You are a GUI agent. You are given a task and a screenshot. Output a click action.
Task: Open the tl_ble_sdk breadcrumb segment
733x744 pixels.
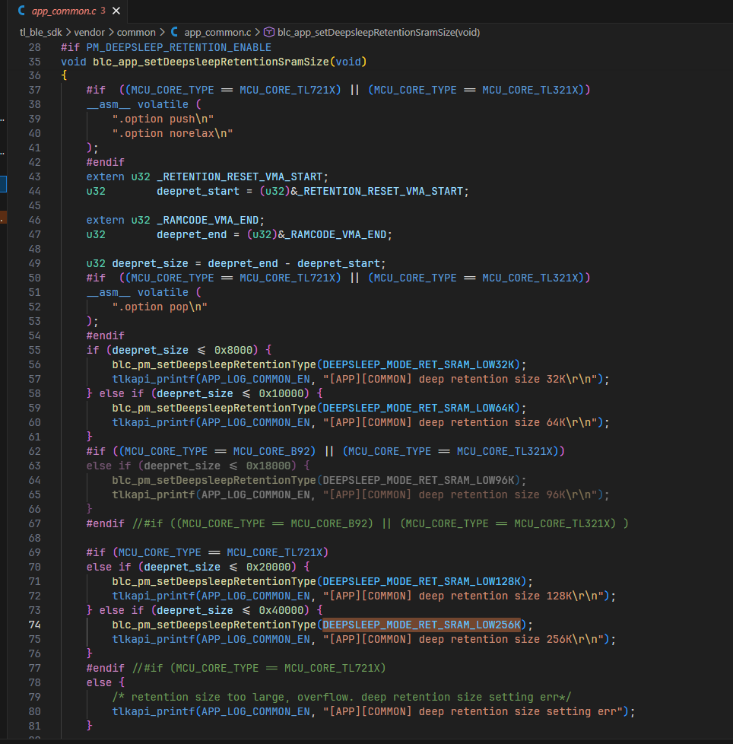[x=41, y=32]
